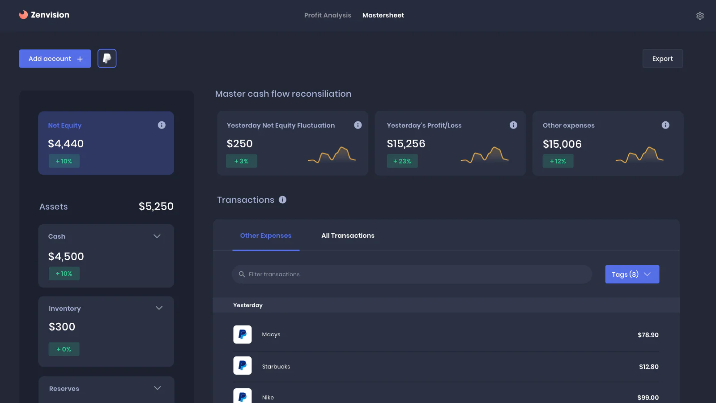Select the Starbucks transaction name

coord(276,366)
